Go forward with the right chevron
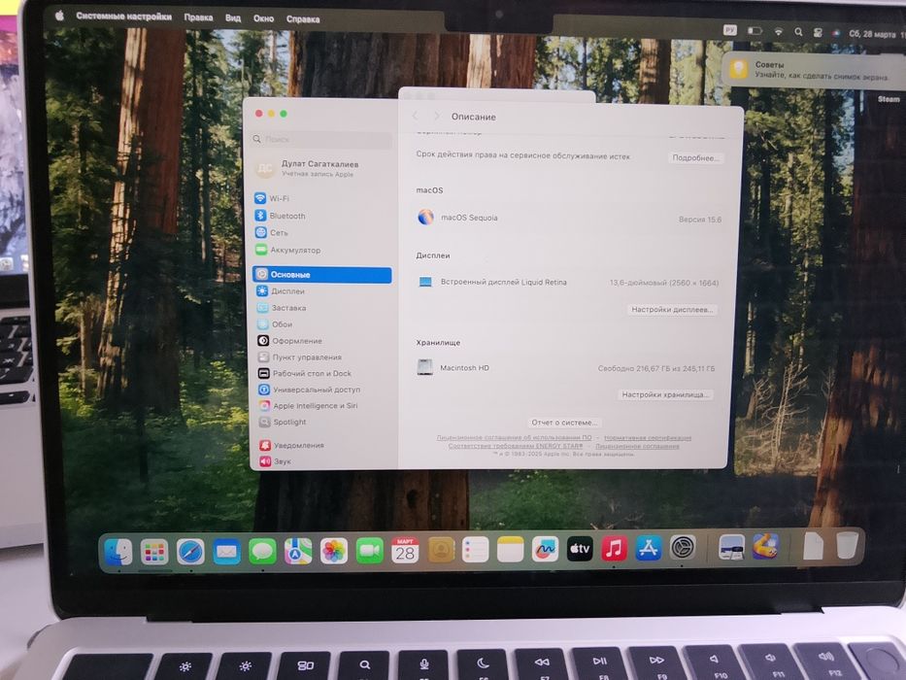The image size is (906, 680). [437, 117]
